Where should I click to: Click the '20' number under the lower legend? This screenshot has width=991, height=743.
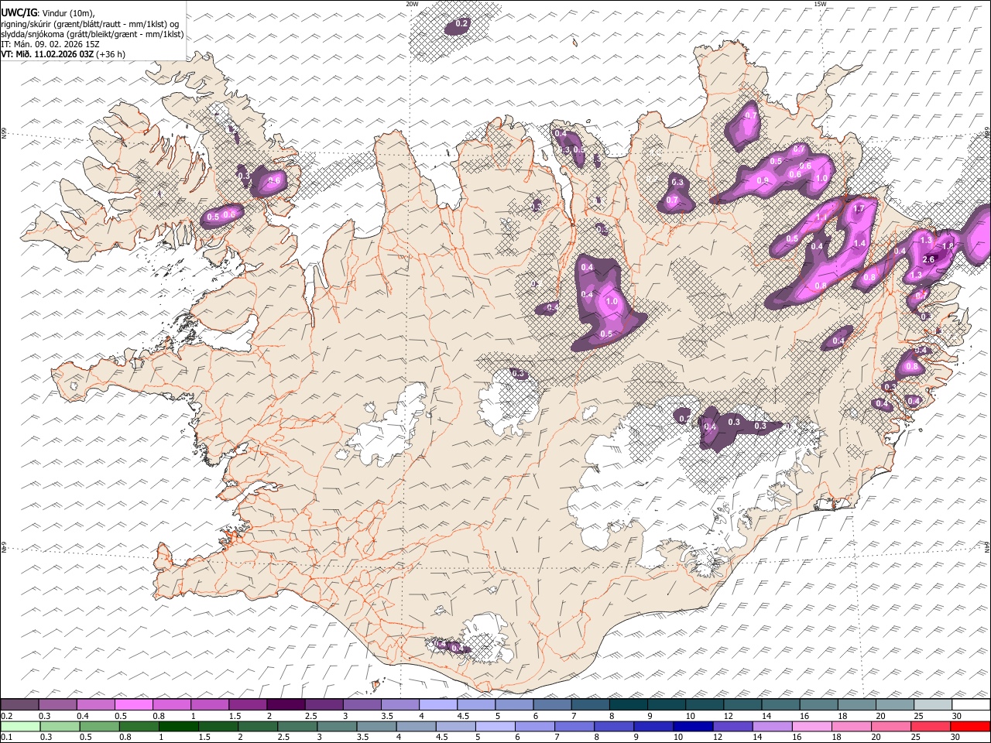click(876, 738)
